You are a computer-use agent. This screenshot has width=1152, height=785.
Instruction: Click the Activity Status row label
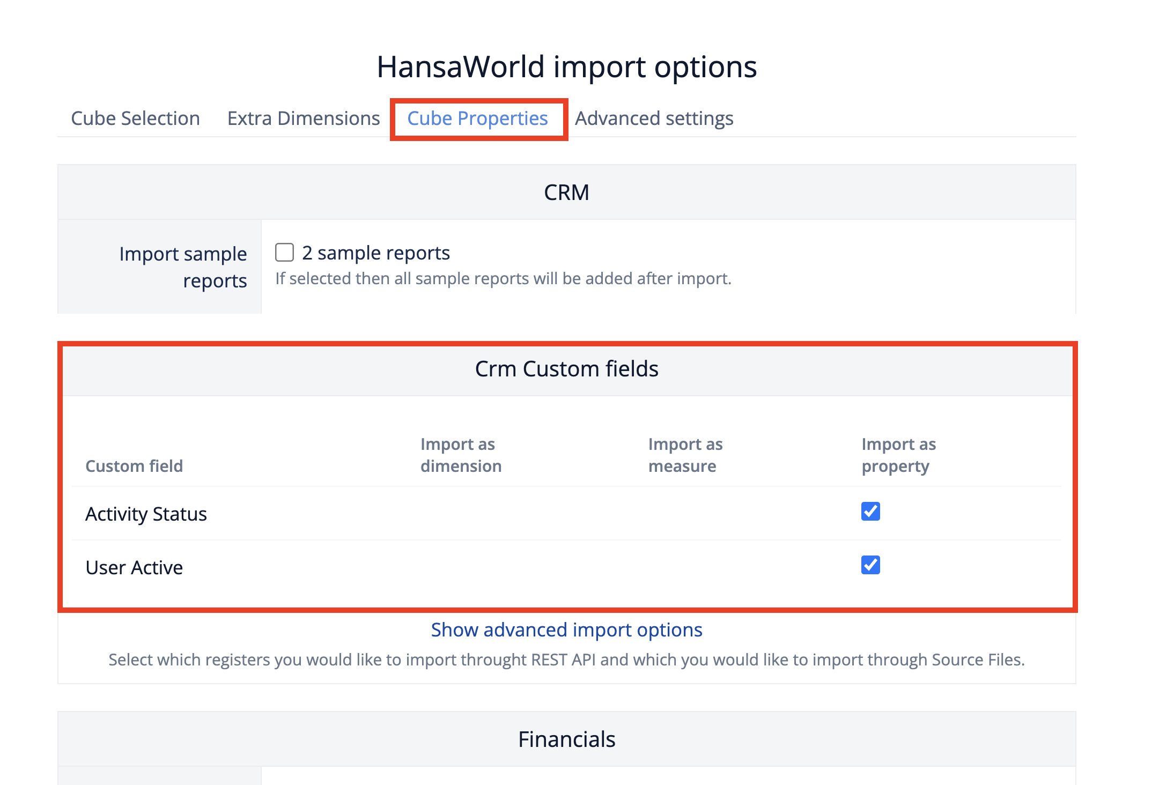tap(146, 514)
